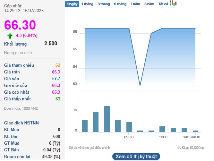Click the Giao dịch NĐTNN heading
Viewport: 214px width, 161px height.
21,123
